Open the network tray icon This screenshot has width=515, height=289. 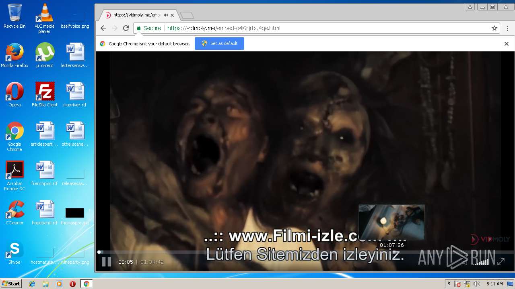(x=467, y=284)
